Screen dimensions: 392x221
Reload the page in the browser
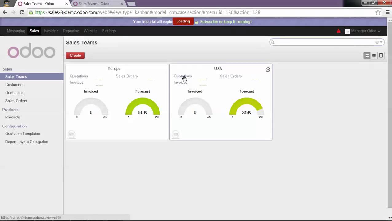(22, 12)
